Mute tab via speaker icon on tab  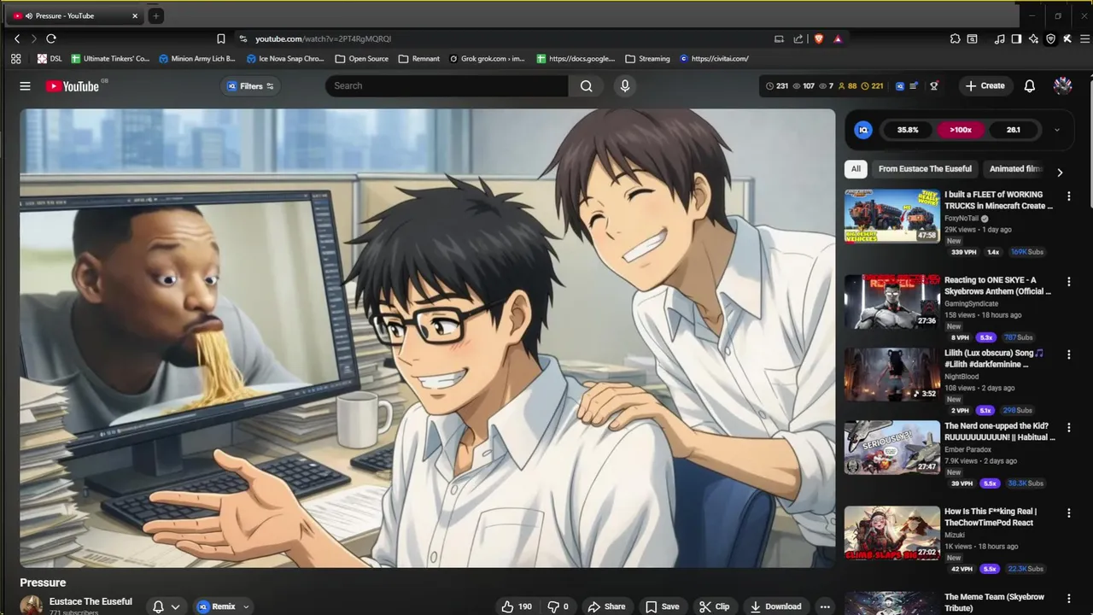[29, 15]
